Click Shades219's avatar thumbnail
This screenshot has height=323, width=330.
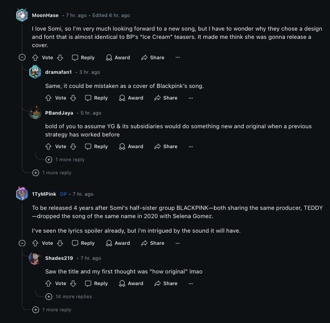pyautogui.click(x=35, y=258)
